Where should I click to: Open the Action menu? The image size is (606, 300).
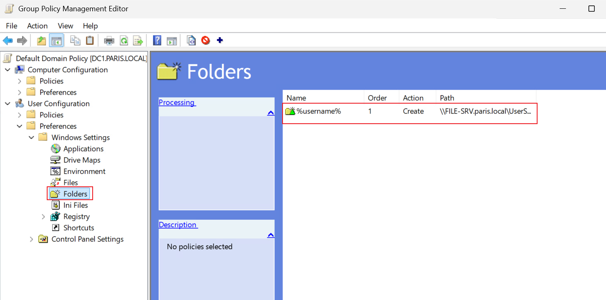click(x=38, y=26)
